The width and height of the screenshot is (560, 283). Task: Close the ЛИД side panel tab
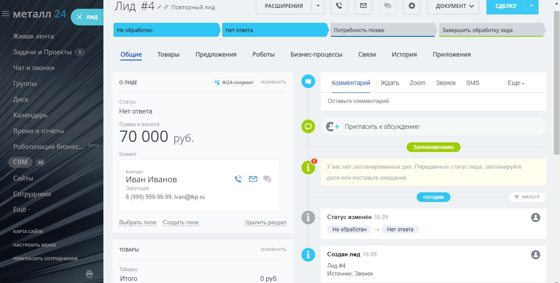click(79, 17)
